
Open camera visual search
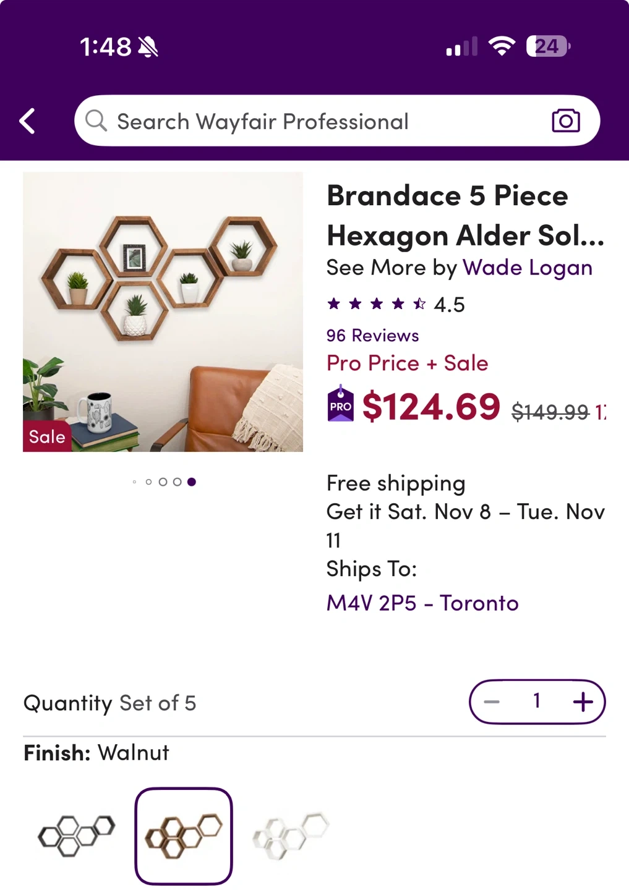(x=565, y=121)
